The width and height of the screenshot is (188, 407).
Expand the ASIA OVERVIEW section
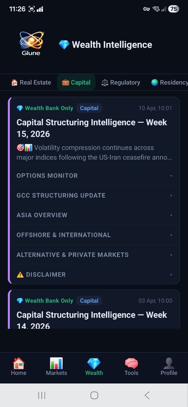click(x=94, y=215)
